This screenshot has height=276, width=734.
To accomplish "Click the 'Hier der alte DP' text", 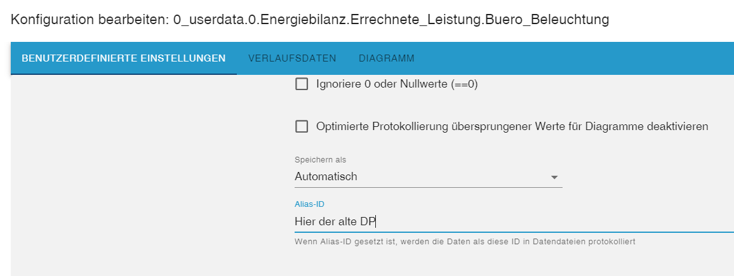I will click(335, 221).
